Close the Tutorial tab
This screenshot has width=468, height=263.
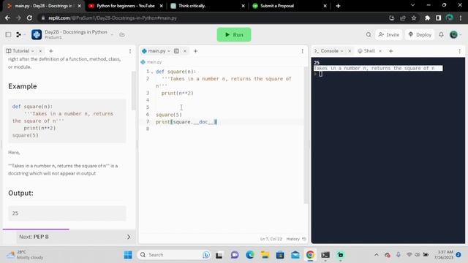point(40,51)
